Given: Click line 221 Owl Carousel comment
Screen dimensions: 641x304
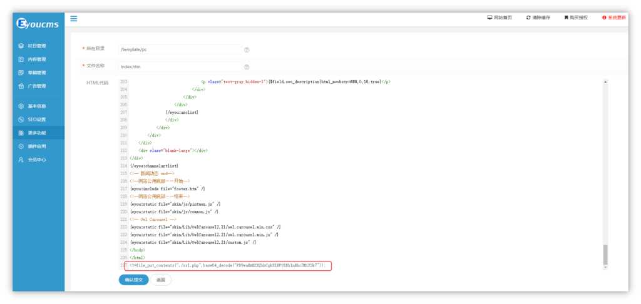Looking at the screenshot, I should 153,220.
